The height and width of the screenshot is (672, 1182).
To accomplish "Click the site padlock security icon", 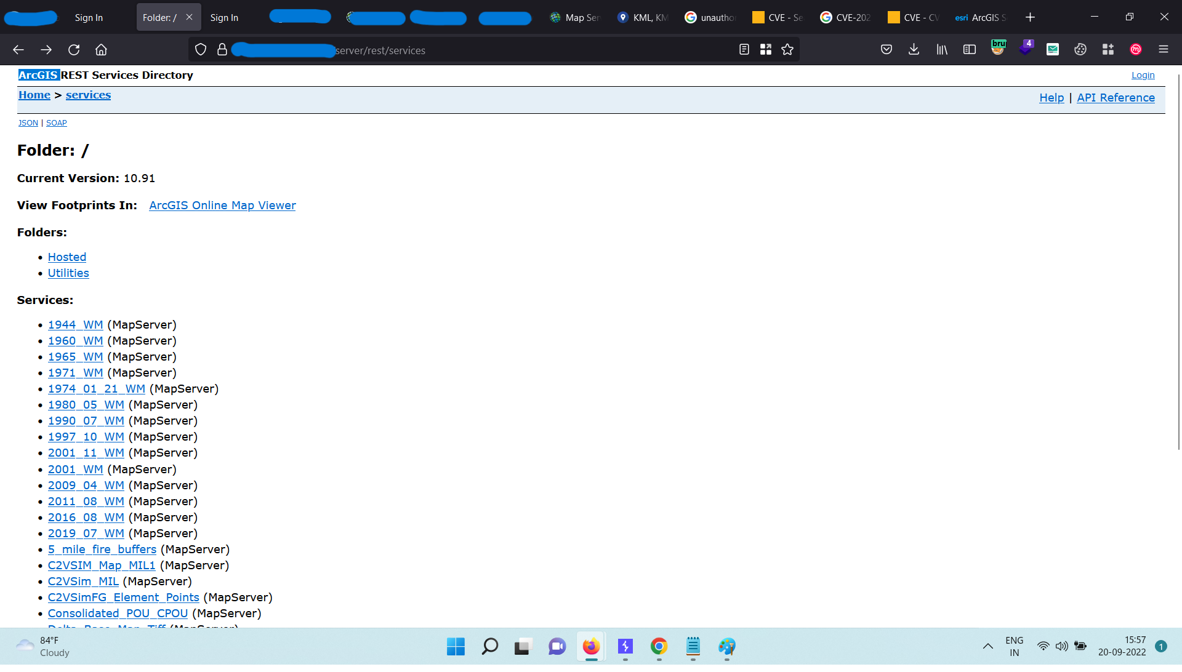I will (x=222, y=50).
